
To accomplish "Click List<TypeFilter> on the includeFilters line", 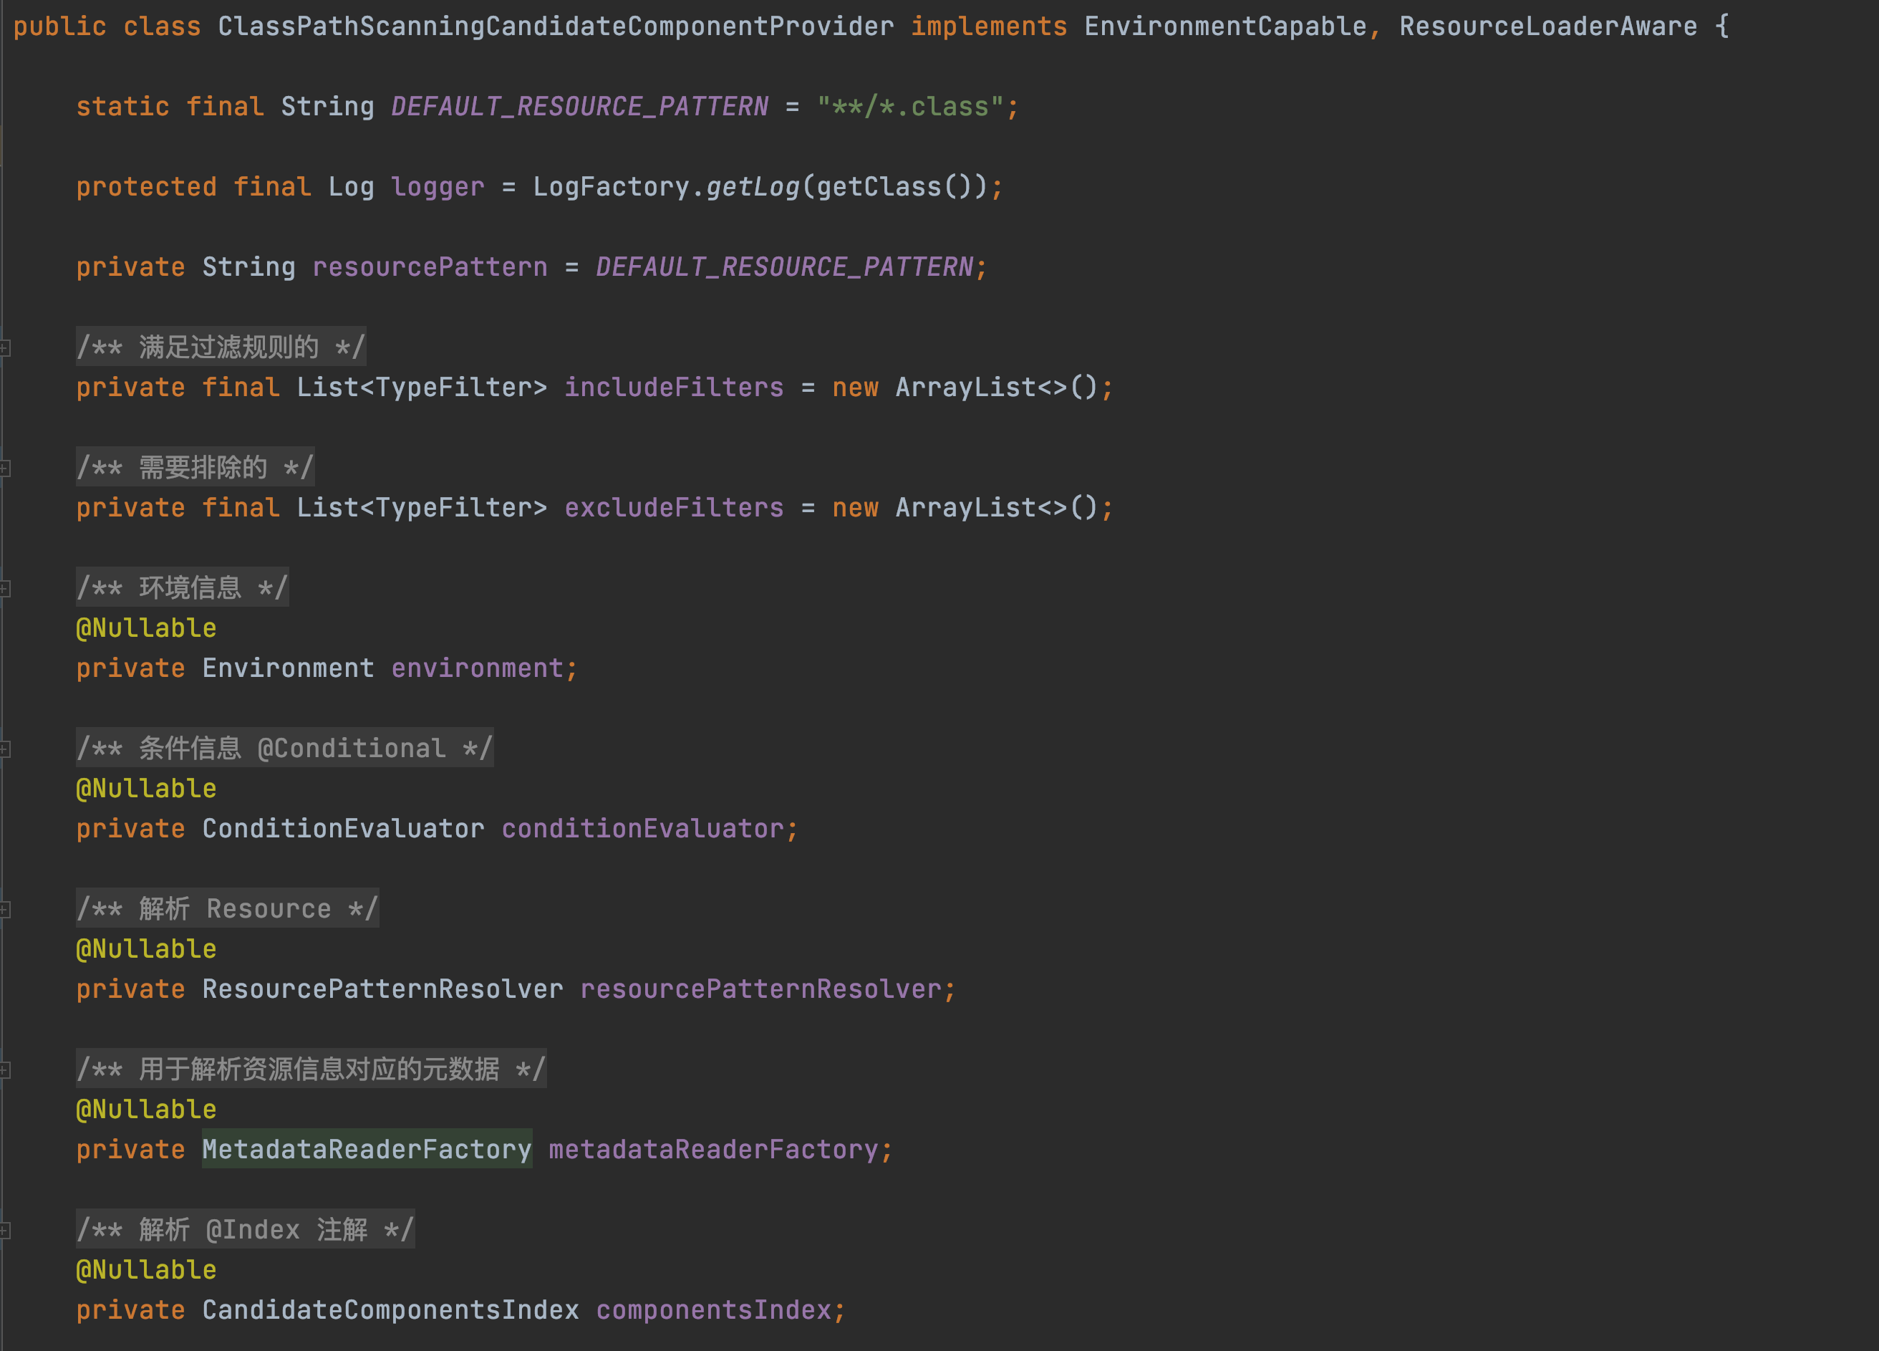I will click(x=422, y=388).
